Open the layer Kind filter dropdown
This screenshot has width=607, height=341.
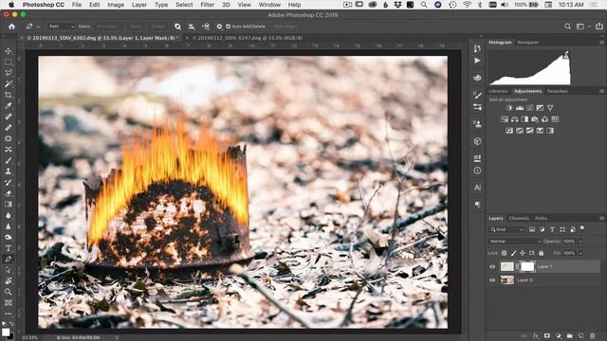[506, 229]
